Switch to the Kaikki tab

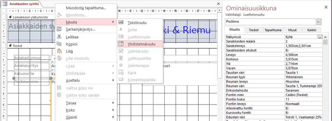[312, 30]
